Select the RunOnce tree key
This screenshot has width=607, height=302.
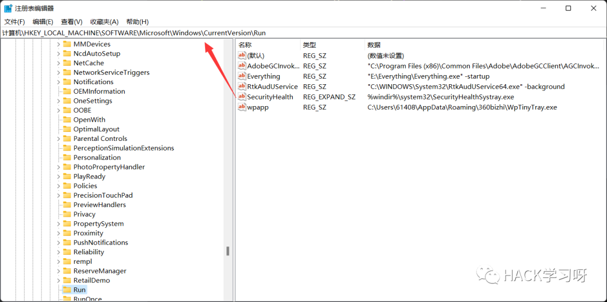[x=88, y=299]
